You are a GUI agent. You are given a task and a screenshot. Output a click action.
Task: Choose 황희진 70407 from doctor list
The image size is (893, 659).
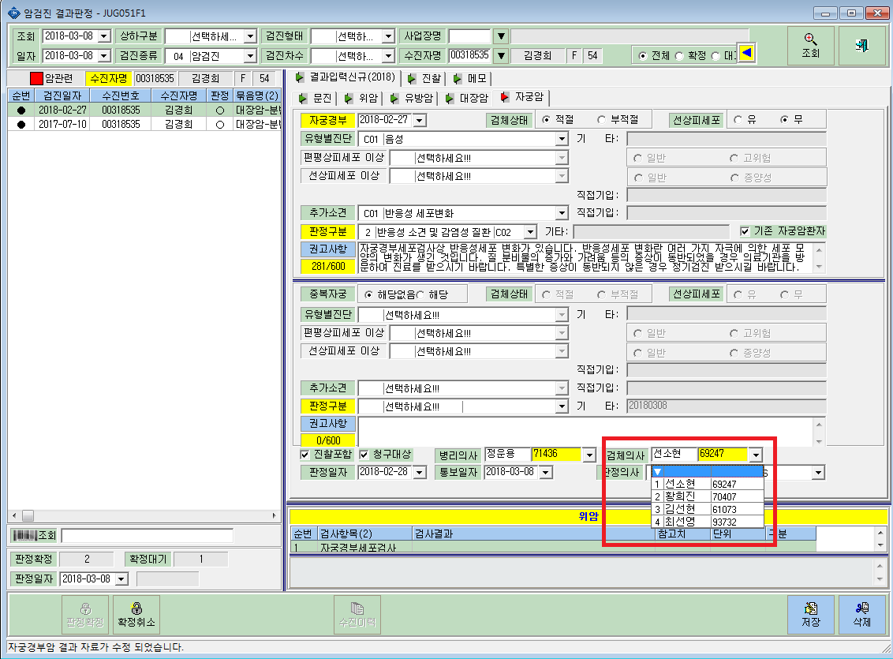(708, 496)
